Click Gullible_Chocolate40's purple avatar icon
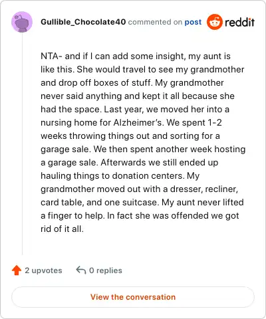The height and width of the screenshot is (319, 266). [x=22, y=22]
